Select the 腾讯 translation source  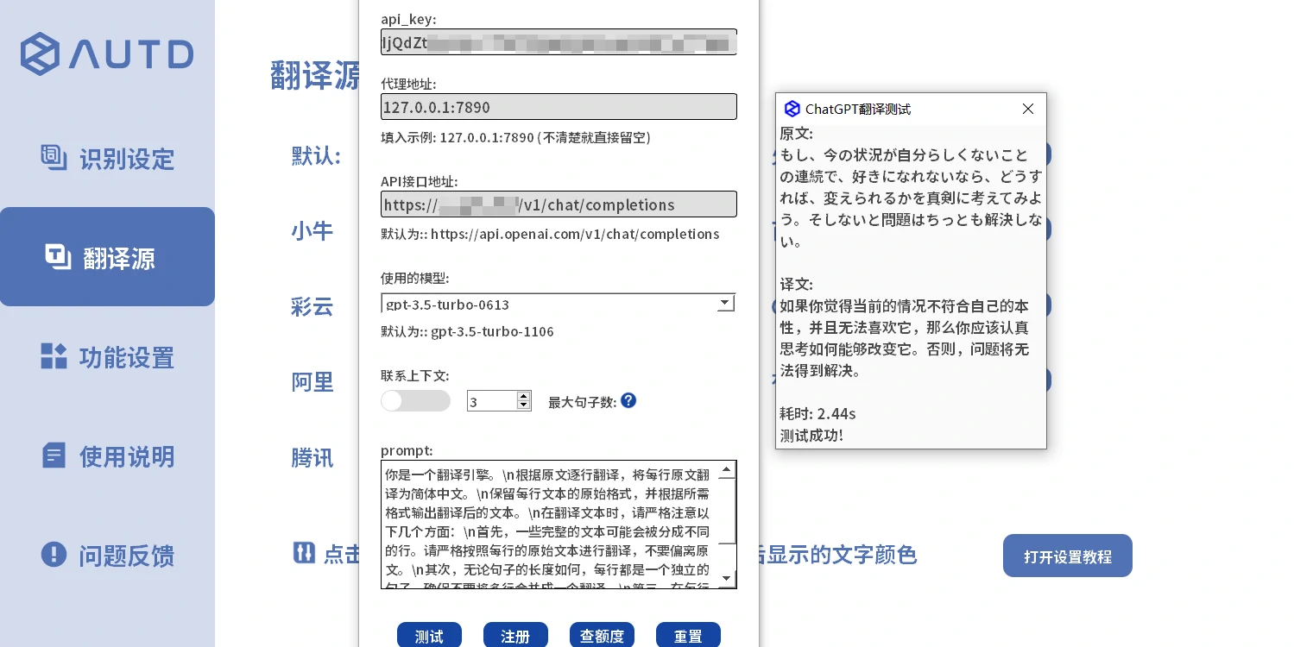tap(312, 458)
